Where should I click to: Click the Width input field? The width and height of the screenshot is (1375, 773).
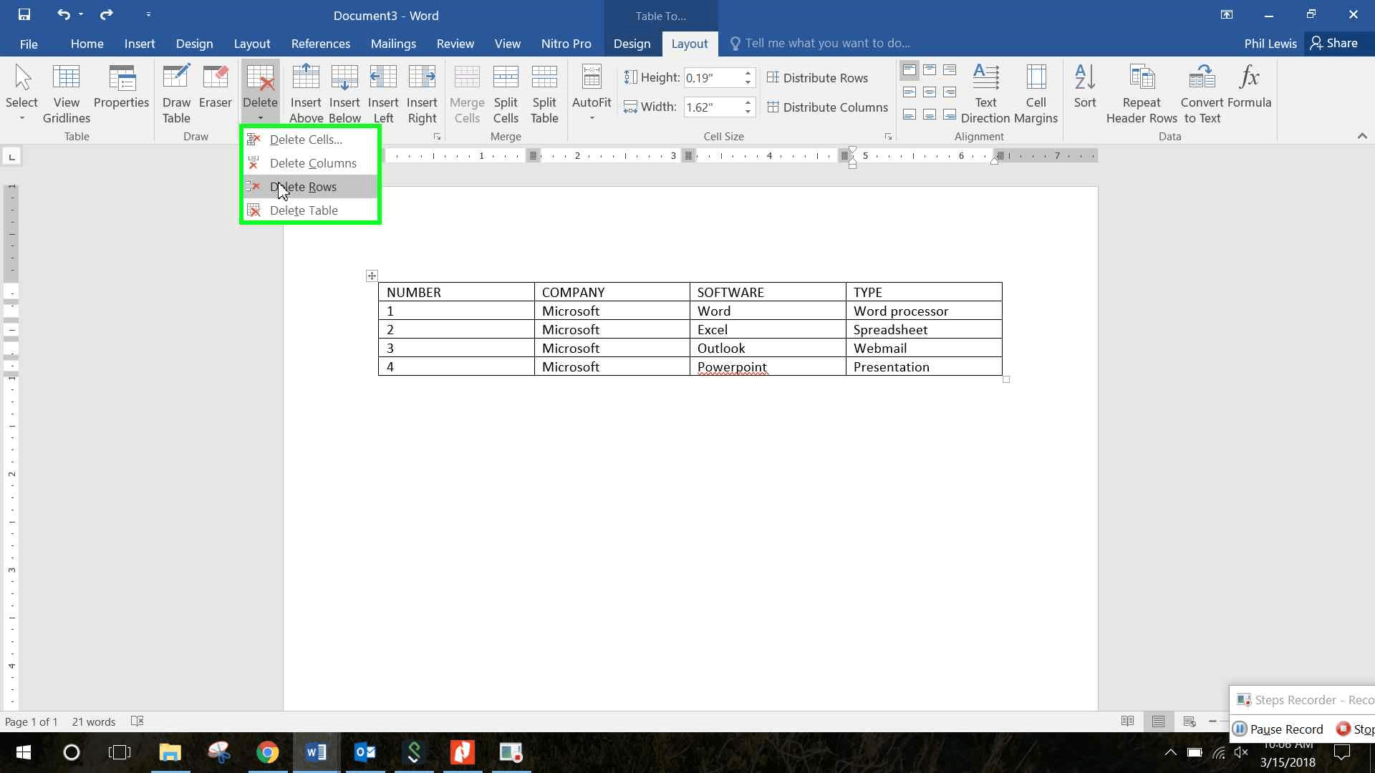click(x=713, y=107)
